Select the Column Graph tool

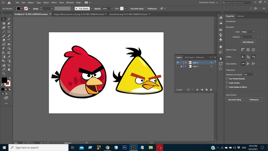(x=4, y=65)
